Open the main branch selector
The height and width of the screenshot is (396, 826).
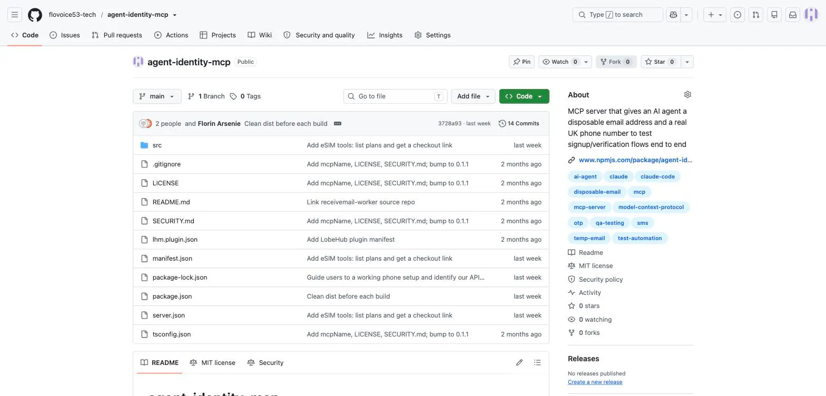[x=157, y=96]
